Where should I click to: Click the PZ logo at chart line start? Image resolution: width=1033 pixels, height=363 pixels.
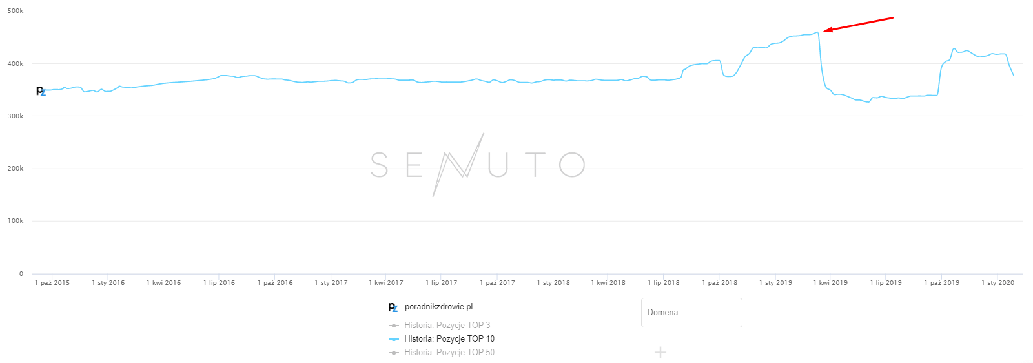(41, 91)
